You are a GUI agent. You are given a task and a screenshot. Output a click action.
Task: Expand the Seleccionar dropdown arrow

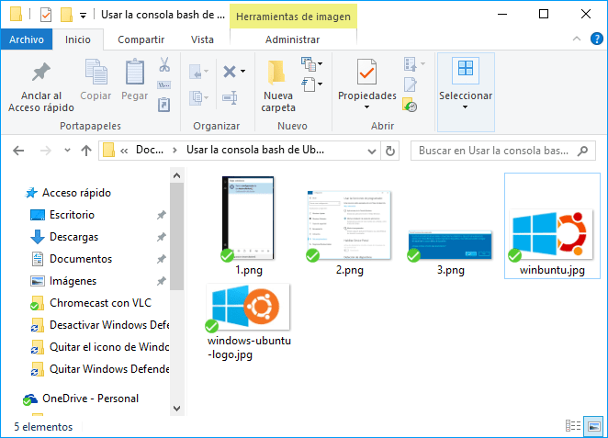pos(466,107)
